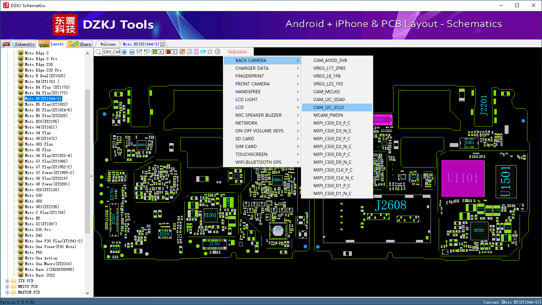Click the letter 'a' text icon
The height and width of the screenshot is (305, 542).
189,52
